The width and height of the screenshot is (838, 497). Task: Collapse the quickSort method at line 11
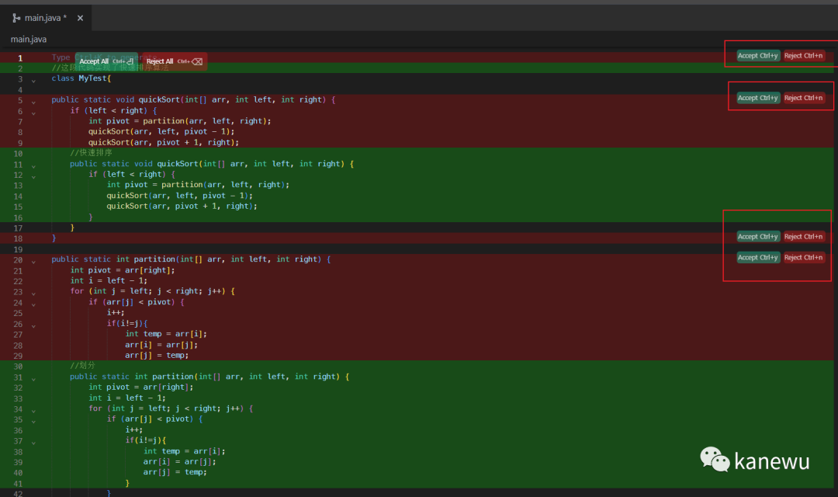33,165
